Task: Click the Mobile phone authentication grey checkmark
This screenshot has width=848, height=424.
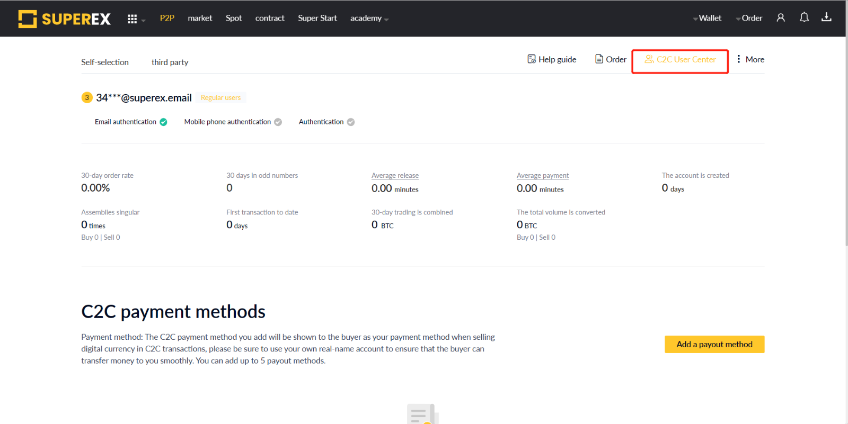Action: click(278, 122)
